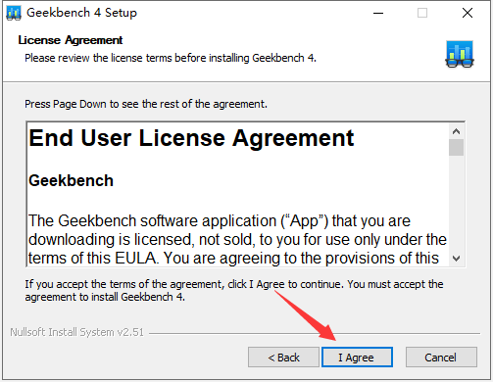Cancel the Geekbench 4 installation
This screenshot has width=493, height=382.
pos(441,358)
